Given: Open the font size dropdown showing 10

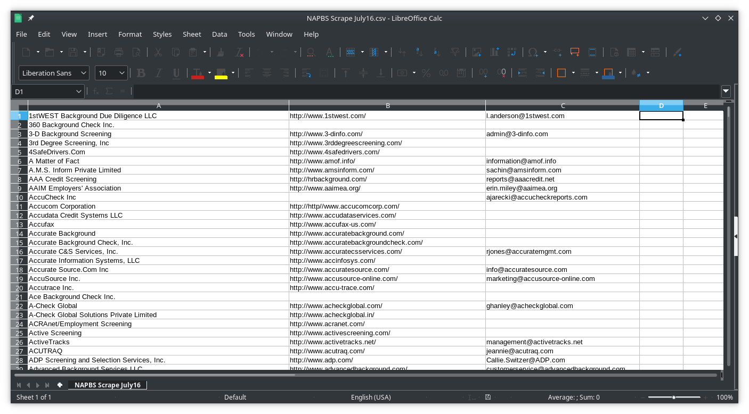Looking at the screenshot, I should [x=122, y=73].
